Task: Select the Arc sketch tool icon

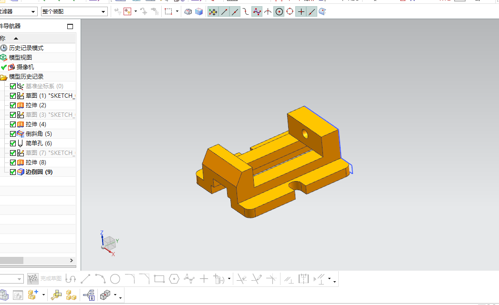Action: (x=100, y=279)
